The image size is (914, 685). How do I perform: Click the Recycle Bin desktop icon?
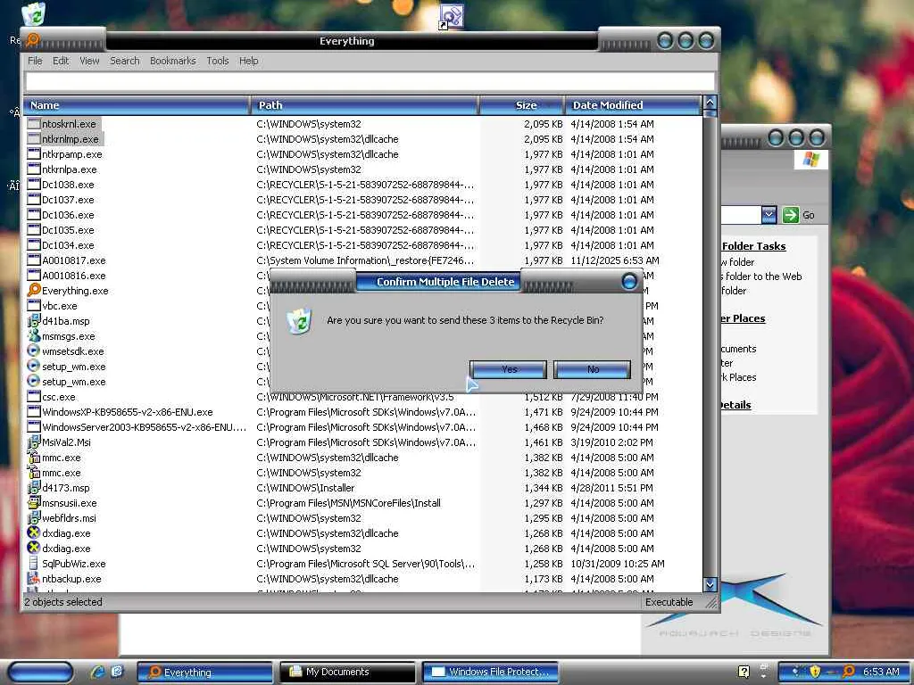point(33,14)
